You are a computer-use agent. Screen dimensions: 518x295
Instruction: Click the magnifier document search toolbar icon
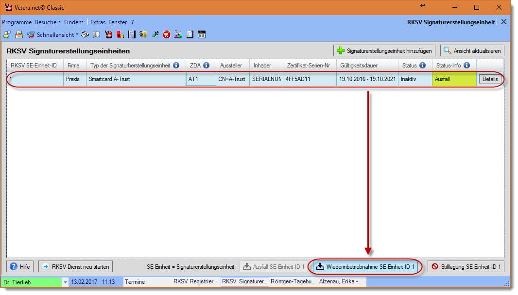coord(190,34)
